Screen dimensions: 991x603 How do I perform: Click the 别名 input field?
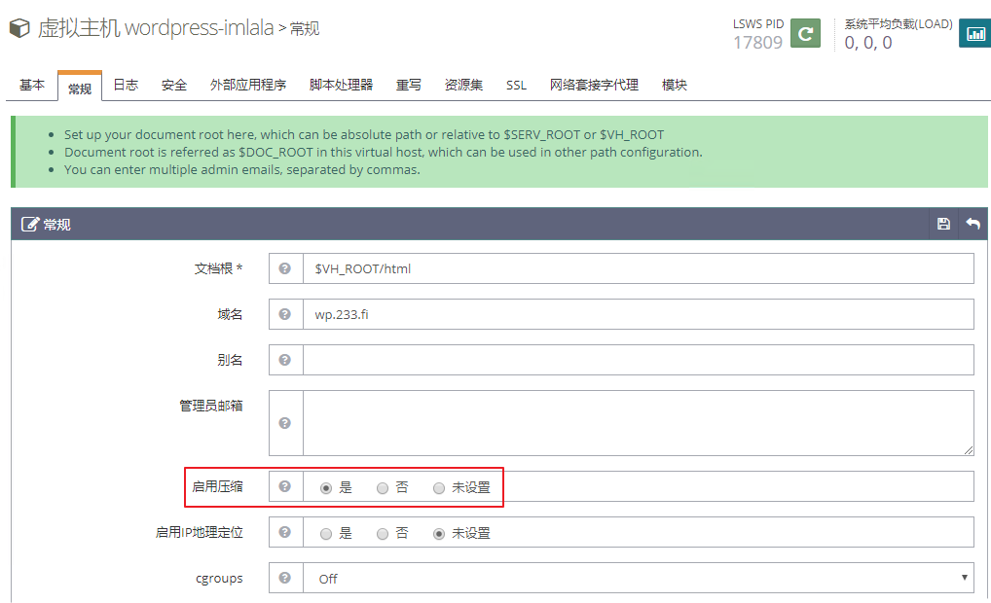click(x=639, y=359)
